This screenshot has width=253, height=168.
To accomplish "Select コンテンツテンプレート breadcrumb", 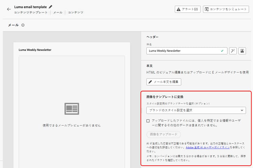I will [31, 12].
